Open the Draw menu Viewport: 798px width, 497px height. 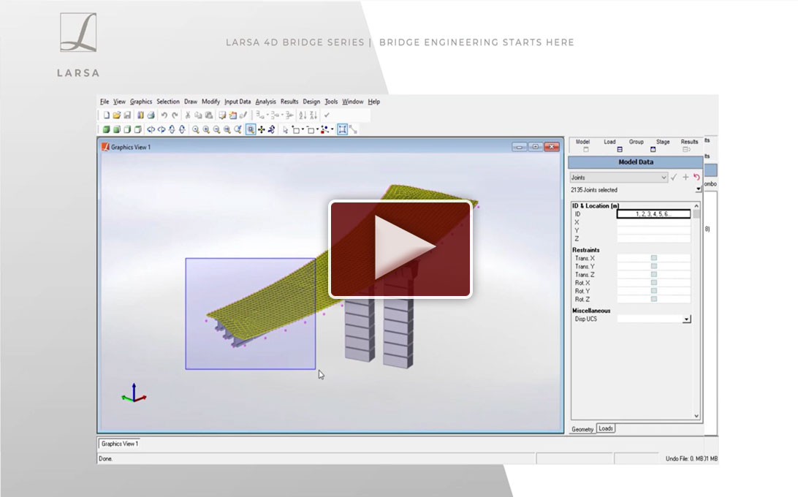tap(191, 102)
